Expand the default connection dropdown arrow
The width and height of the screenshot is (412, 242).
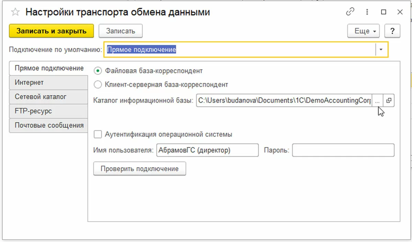[x=381, y=50]
